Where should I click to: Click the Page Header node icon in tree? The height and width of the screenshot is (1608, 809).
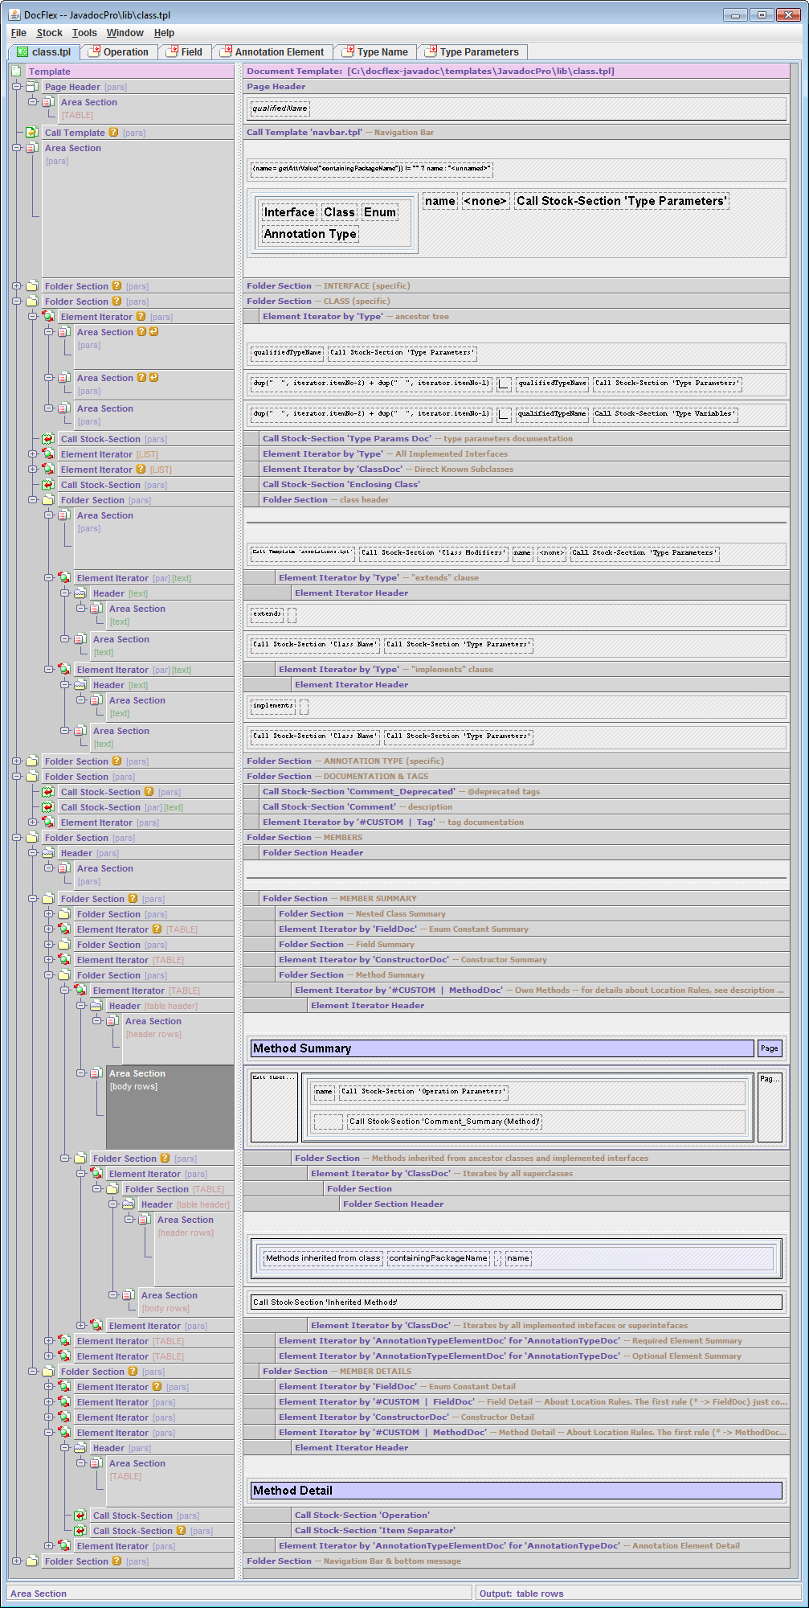point(32,87)
